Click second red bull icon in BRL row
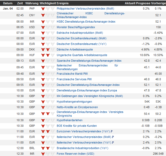166x156 pixels. pyautogui.click(x=48, y=148)
